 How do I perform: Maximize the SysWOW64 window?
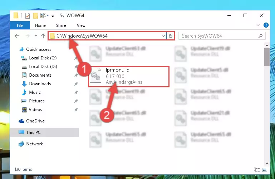coord(245,15)
